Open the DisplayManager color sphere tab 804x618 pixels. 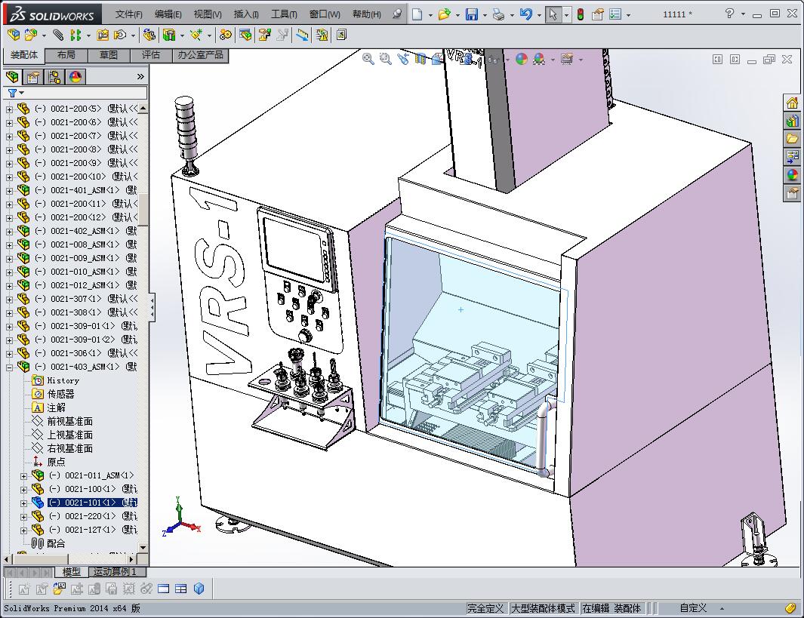click(75, 77)
